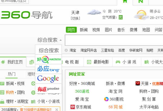Open the green 360游戏 link

click(82, 91)
